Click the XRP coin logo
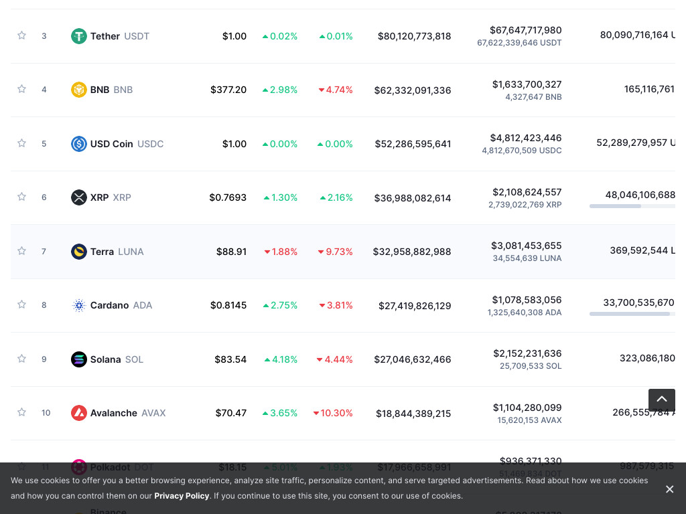 [x=79, y=197]
